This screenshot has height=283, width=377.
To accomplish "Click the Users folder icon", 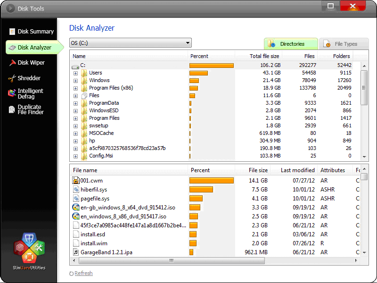I will 84,73.
